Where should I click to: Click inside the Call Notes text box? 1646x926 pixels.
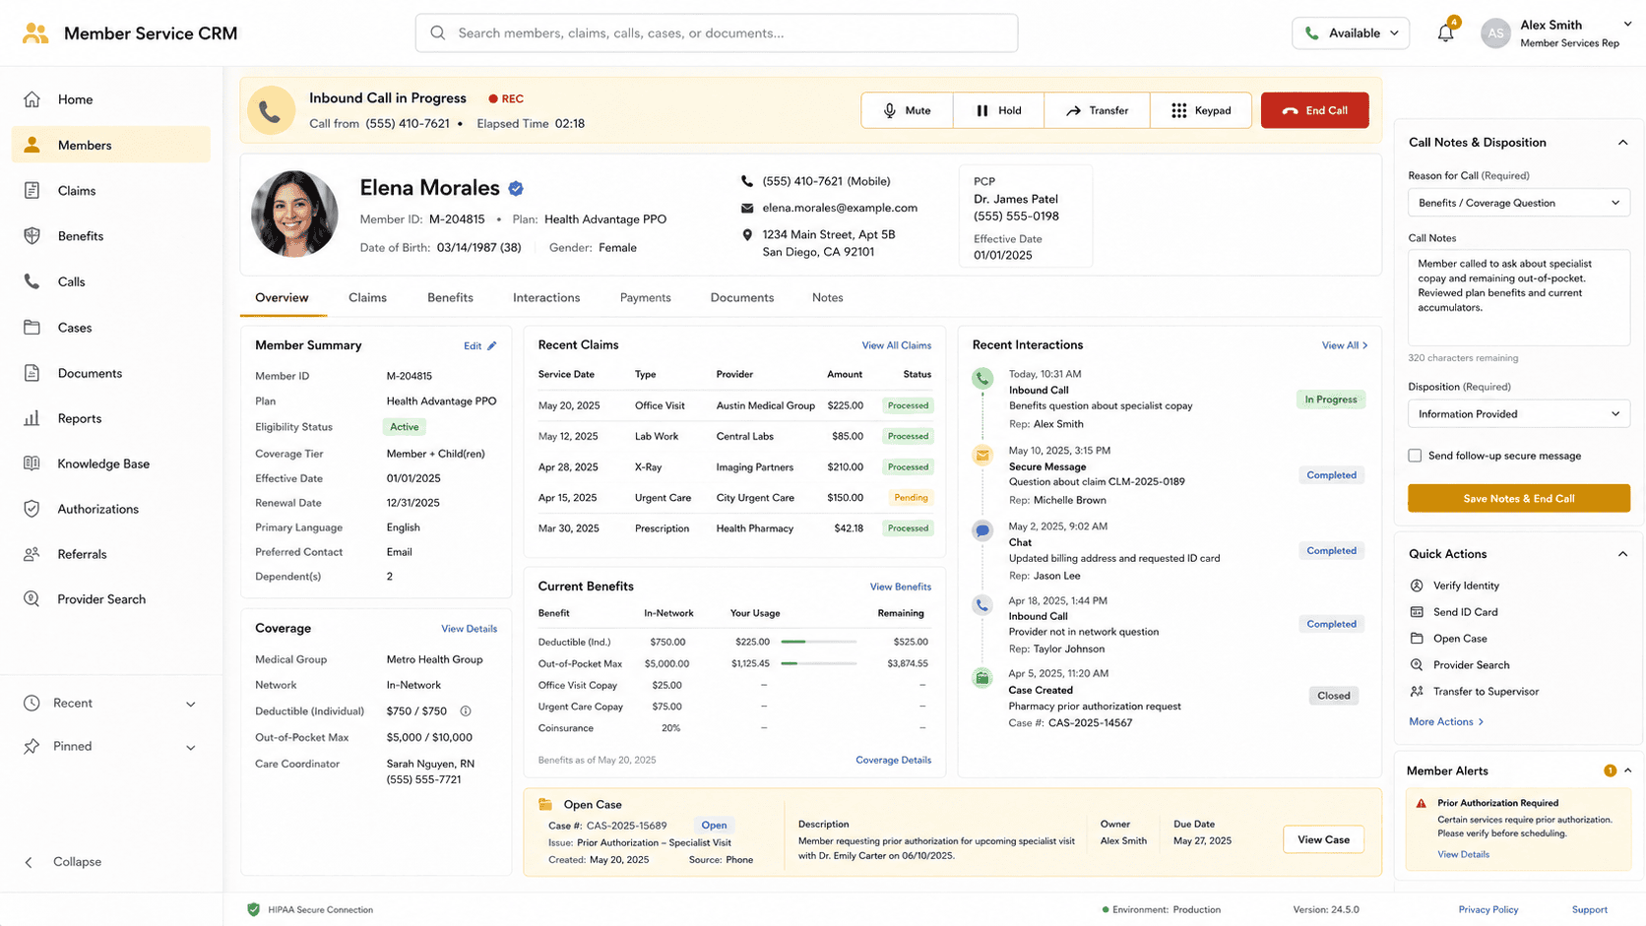(1518, 298)
